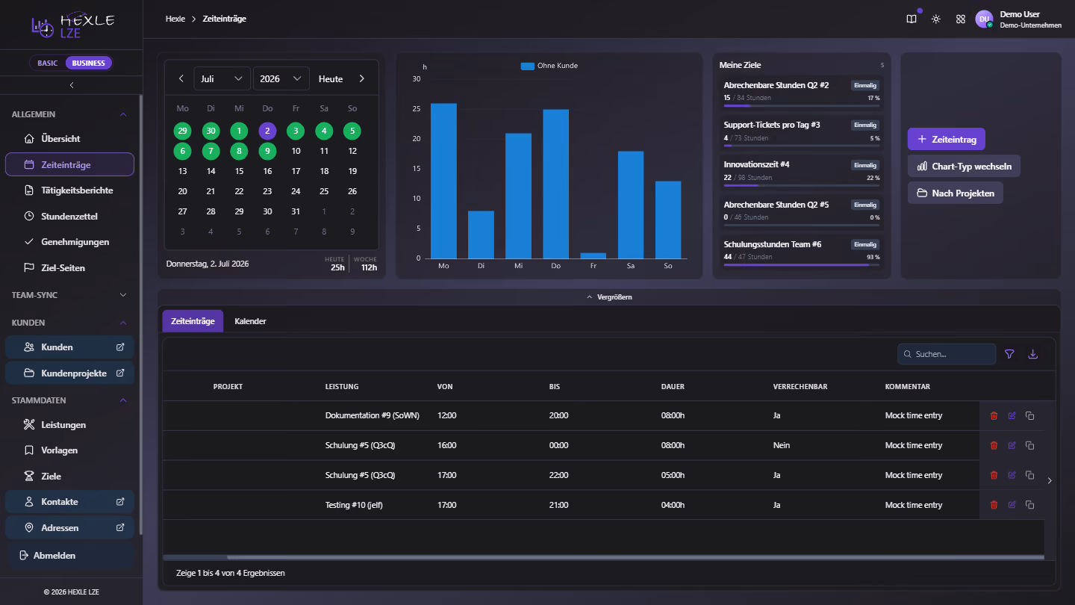Viewport: 1075px width, 605px height.
Task: Open the Juli month dropdown
Action: point(222,78)
